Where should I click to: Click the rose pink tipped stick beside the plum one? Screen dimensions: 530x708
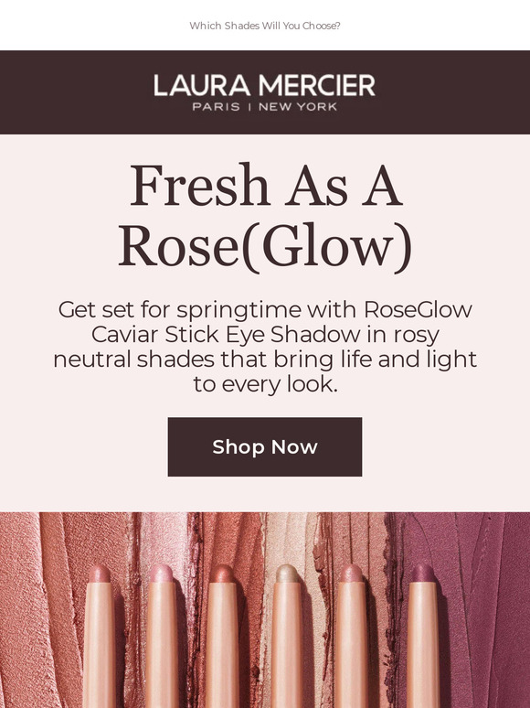coord(352,636)
